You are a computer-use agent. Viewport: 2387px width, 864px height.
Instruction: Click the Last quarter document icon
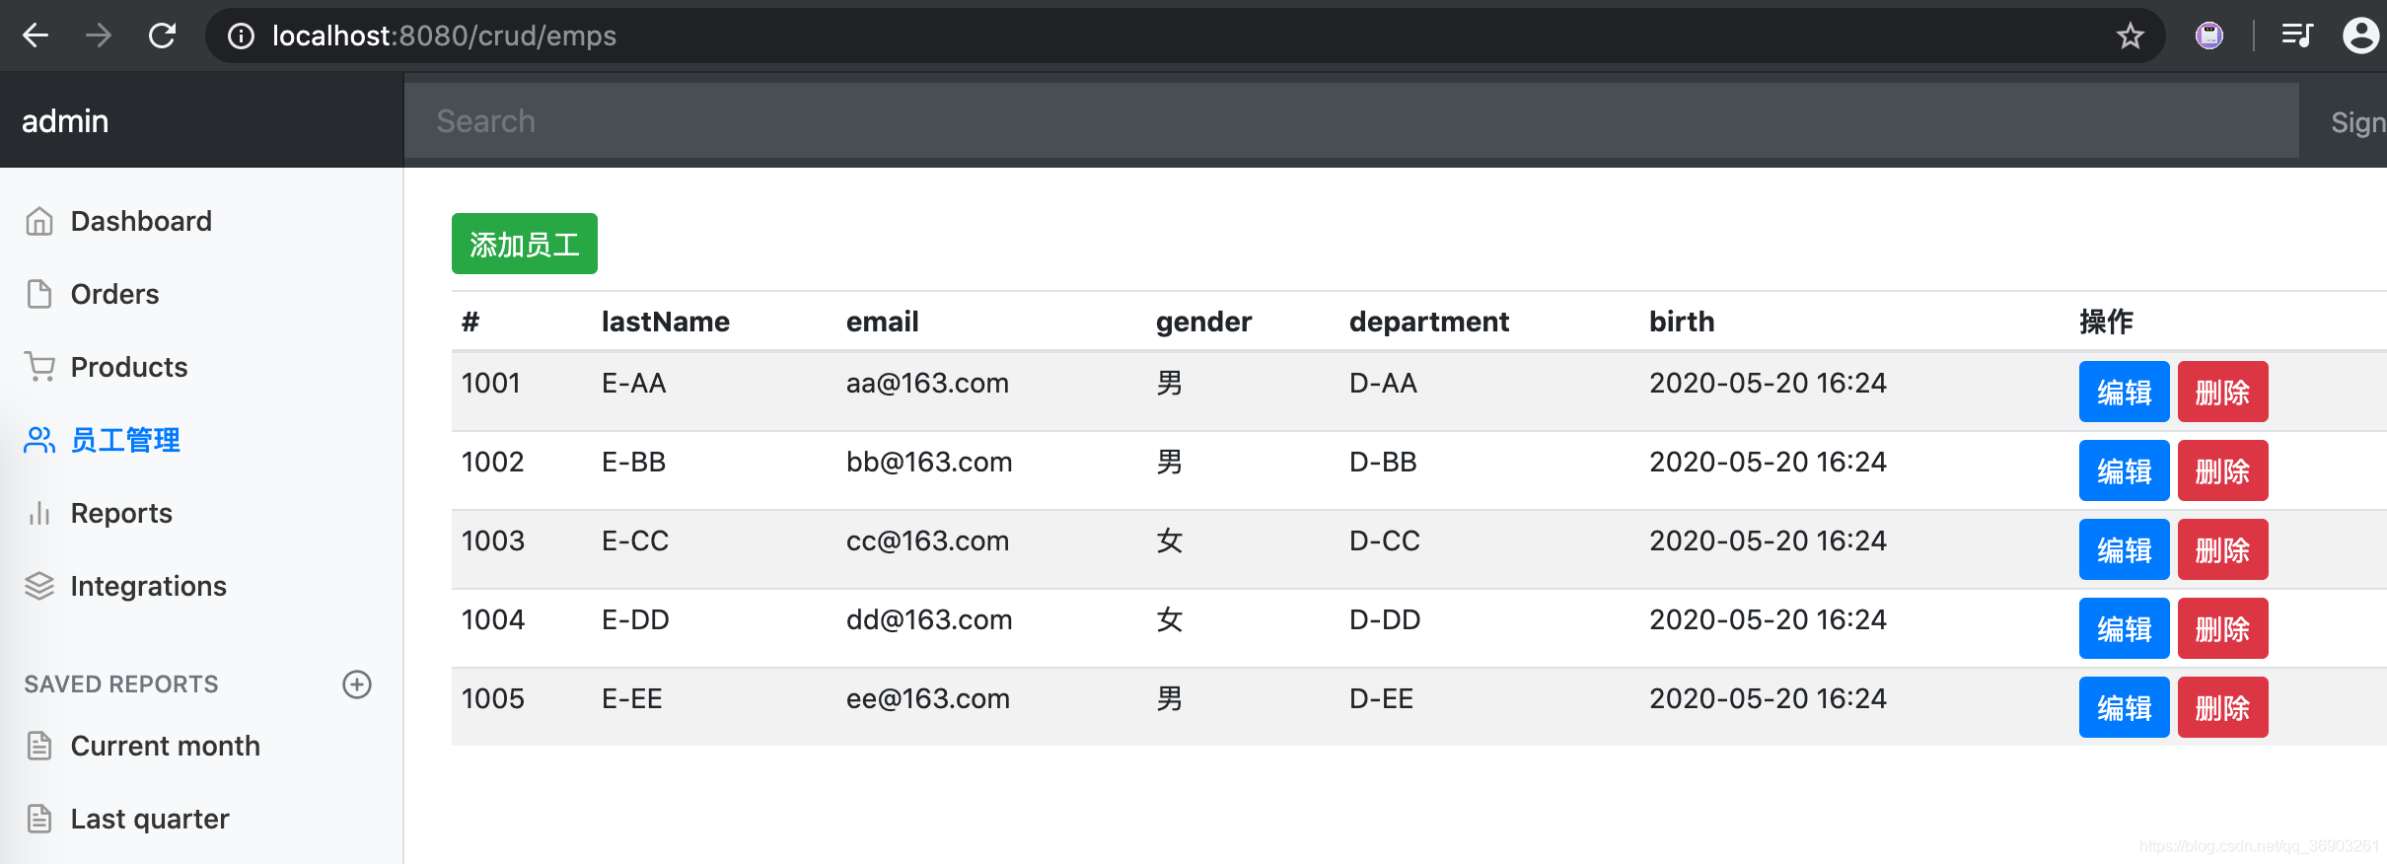[39, 819]
